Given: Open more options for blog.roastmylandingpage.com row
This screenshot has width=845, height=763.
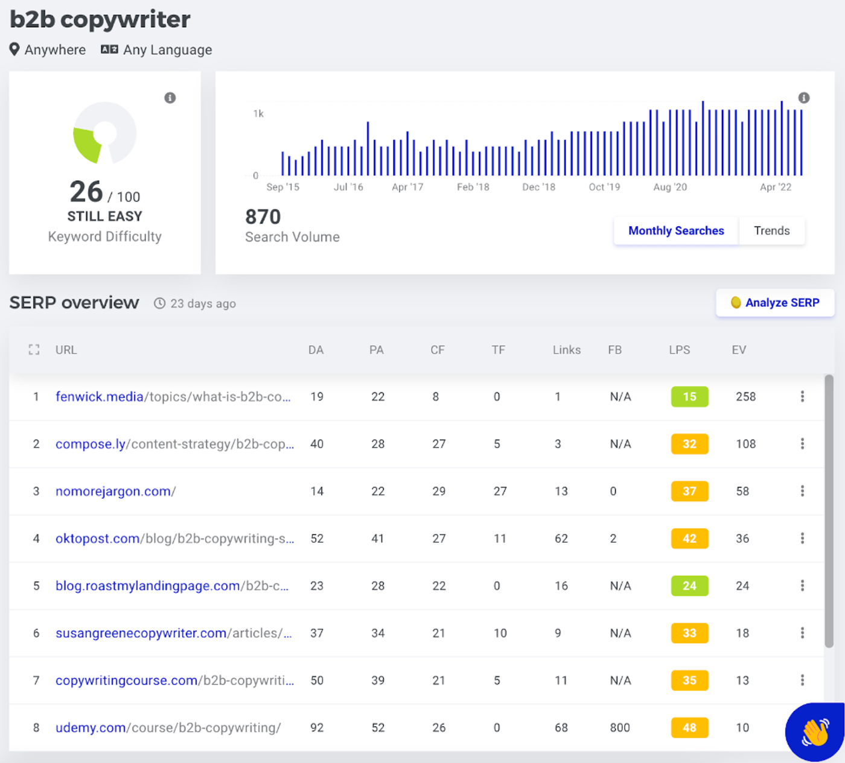Looking at the screenshot, I should point(802,586).
